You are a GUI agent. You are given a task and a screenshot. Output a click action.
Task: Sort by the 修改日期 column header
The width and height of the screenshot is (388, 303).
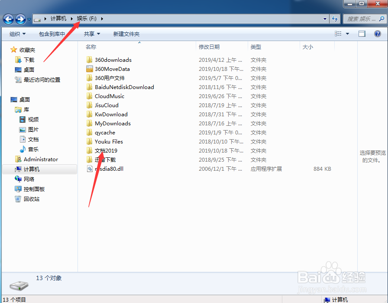click(x=209, y=47)
